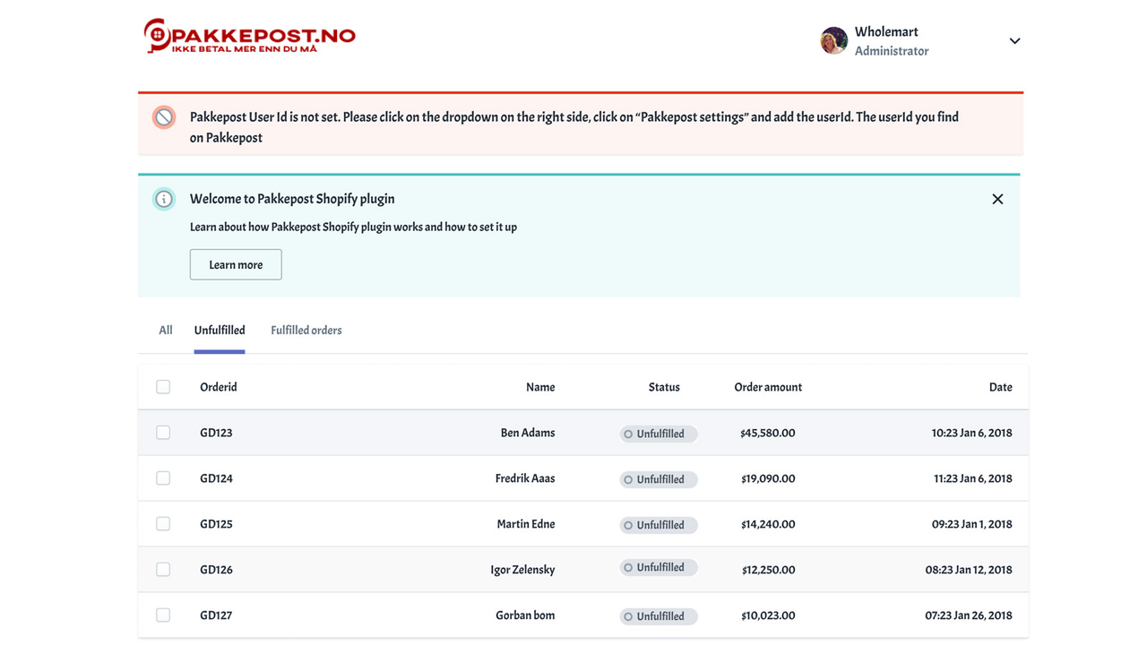Viewport: 1147px width, 645px height.
Task: Click the Learn more button
Action: (236, 264)
